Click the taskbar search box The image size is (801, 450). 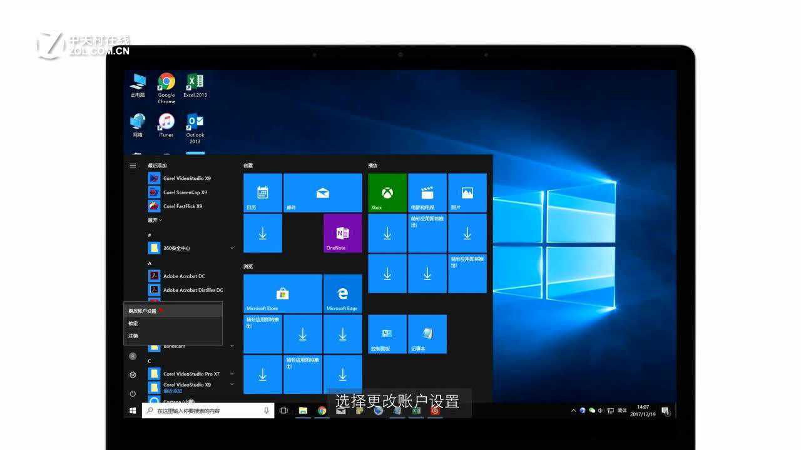208,411
